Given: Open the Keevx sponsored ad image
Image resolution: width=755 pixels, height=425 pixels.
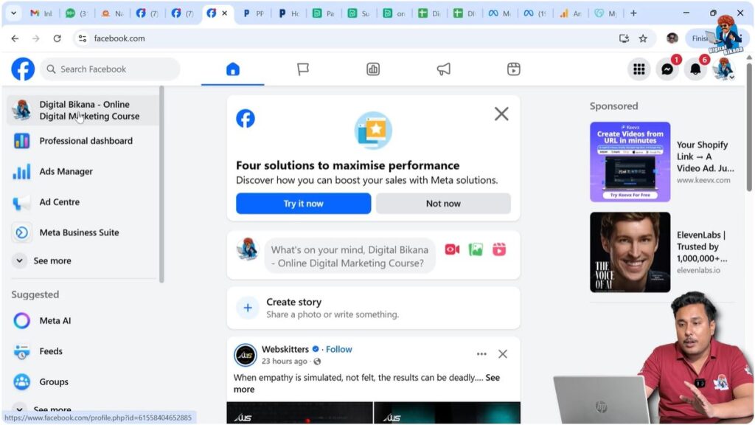Looking at the screenshot, I should [630, 162].
